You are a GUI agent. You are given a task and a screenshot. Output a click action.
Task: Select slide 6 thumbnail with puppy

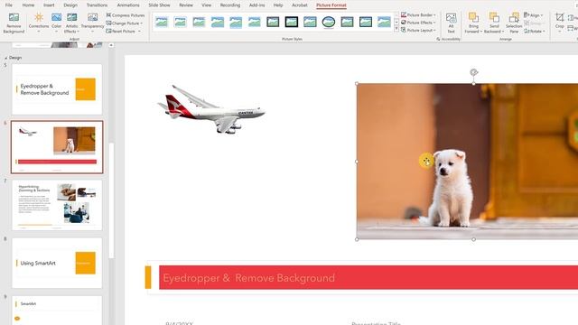(x=57, y=147)
